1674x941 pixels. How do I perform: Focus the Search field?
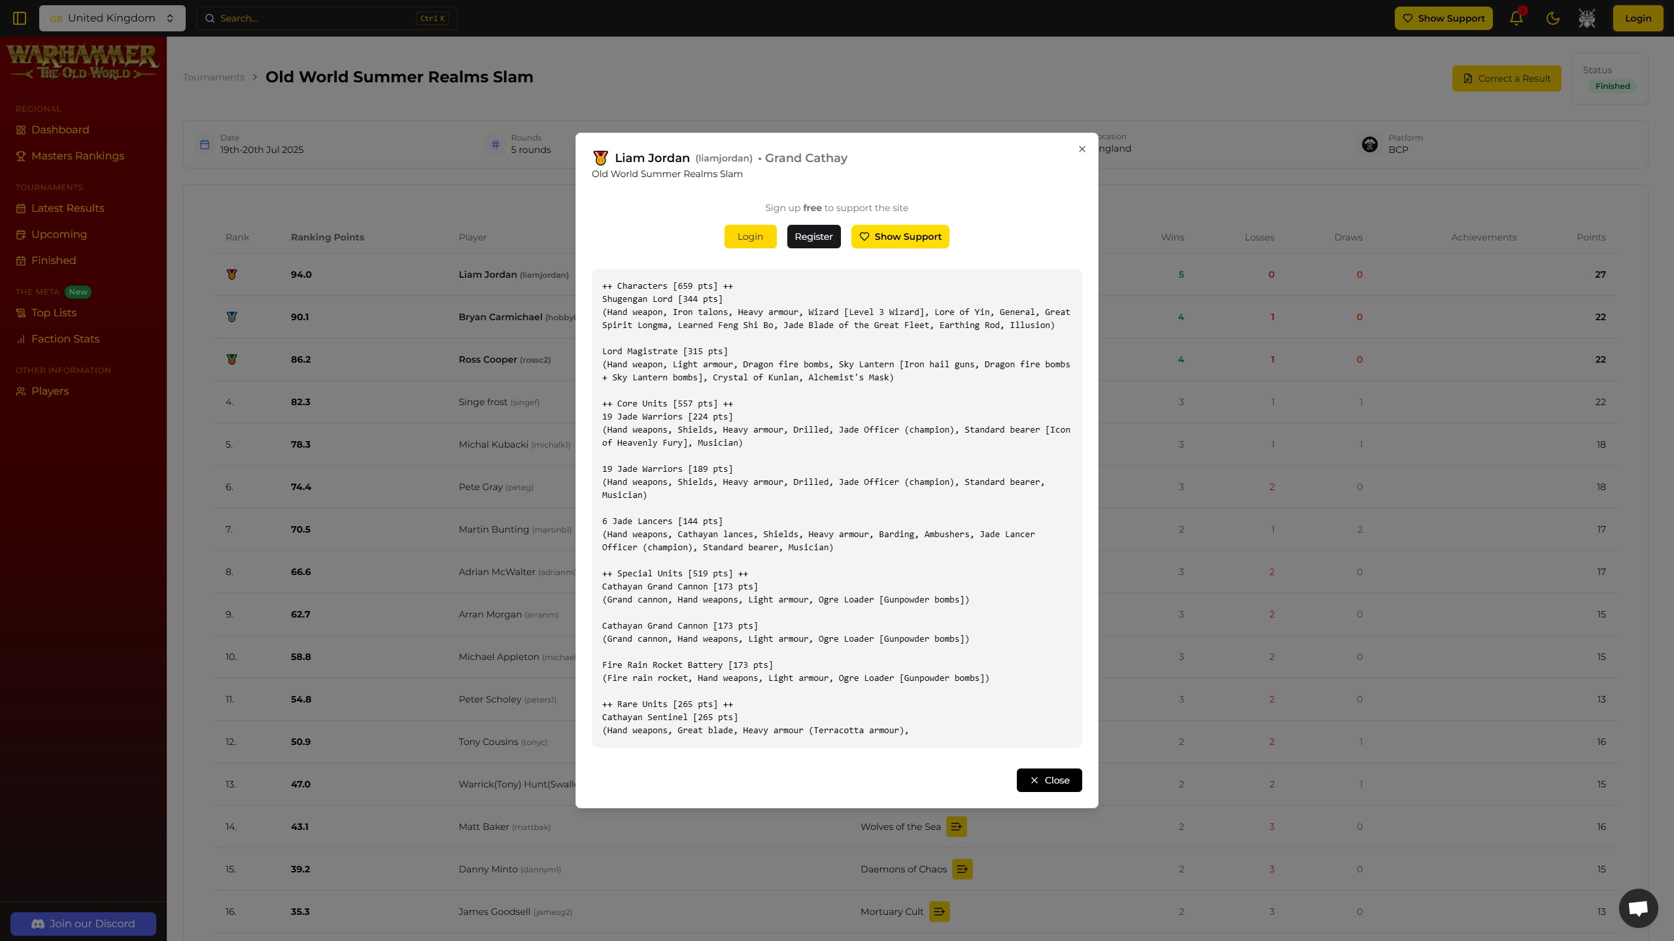tap(327, 18)
